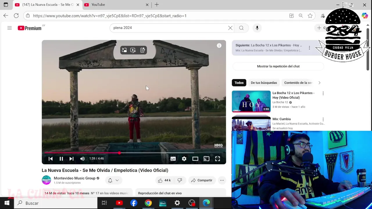Add page to favorites star
This screenshot has height=209, width=372.
(x=310, y=16)
